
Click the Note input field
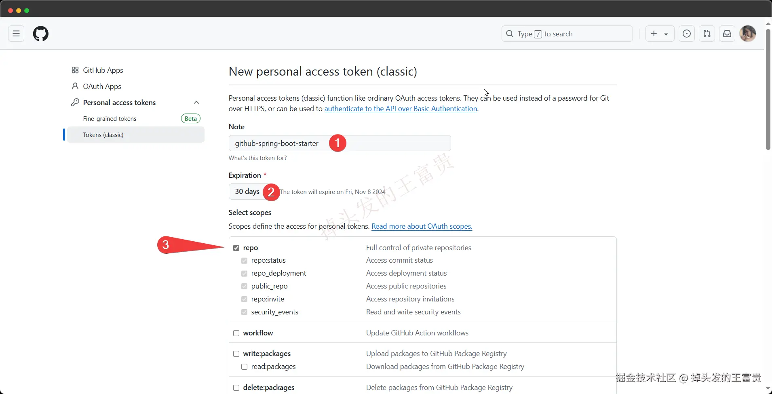click(x=340, y=143)
